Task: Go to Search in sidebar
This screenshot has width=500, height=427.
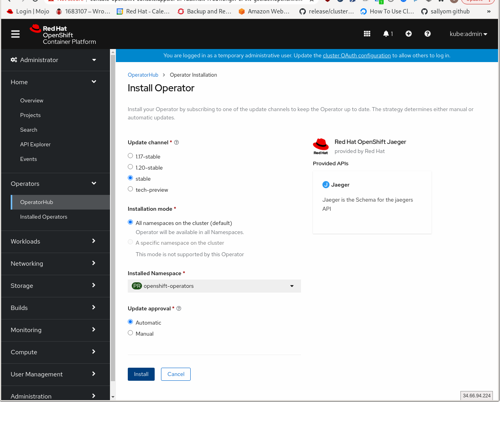Action: pyautogui.click(x=28, y=130)
